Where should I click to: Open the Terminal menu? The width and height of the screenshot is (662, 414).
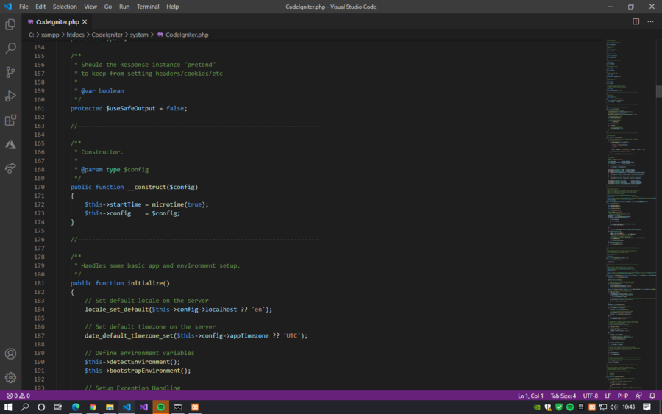pos(148,7)
